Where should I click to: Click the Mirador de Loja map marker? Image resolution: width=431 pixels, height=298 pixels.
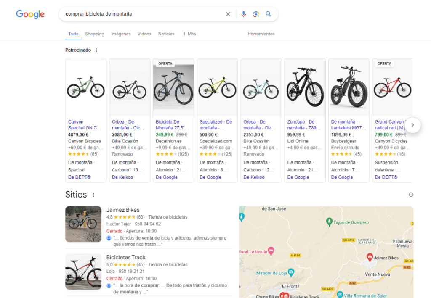click(291, 272)
